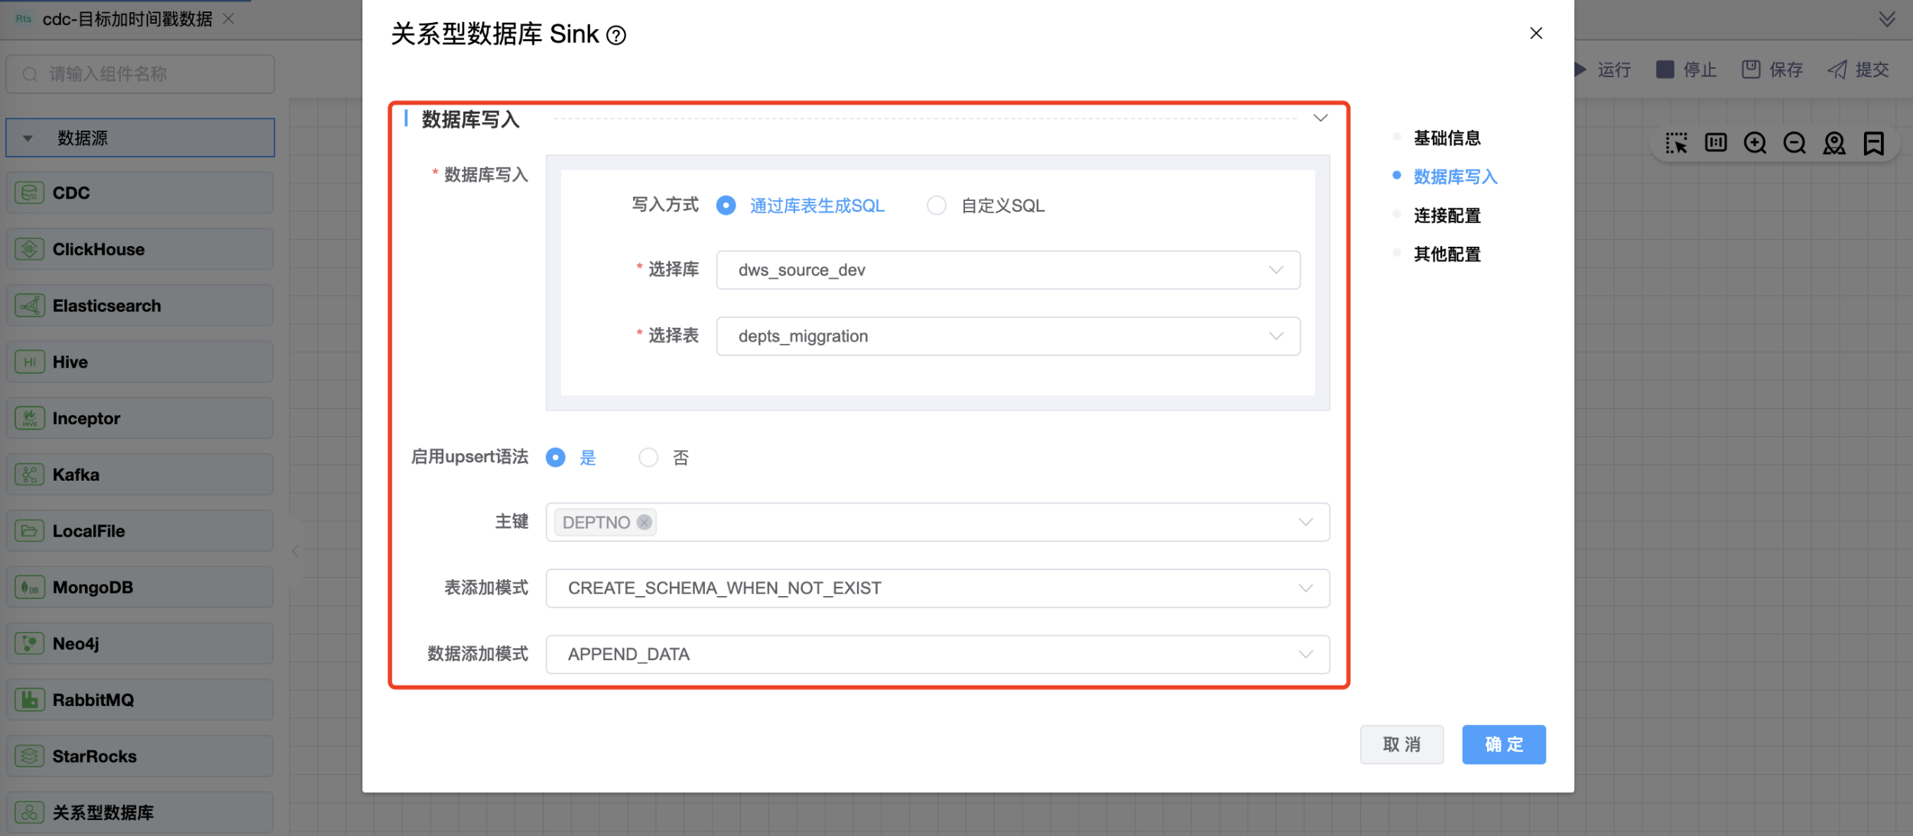
Task: Click the Kafka component icon
Action: tap(29, 475)
